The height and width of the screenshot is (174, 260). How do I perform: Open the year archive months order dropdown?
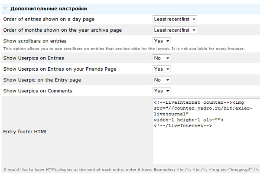tap(175, 30)
